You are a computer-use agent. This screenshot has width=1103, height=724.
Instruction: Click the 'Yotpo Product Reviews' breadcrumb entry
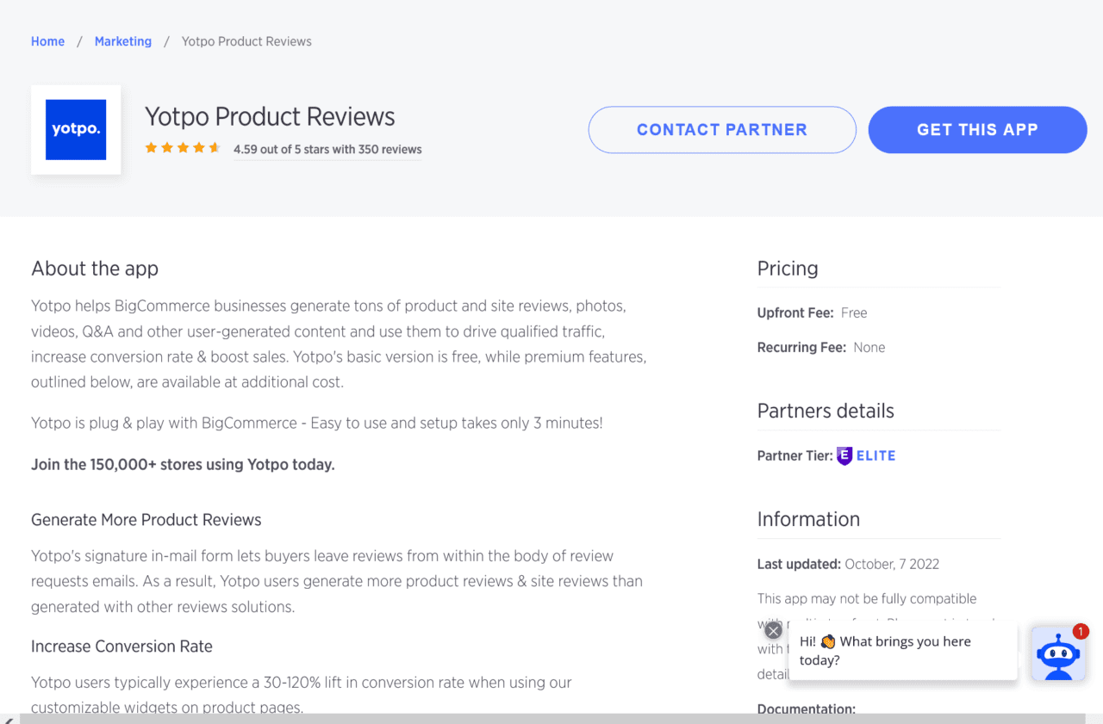point(246,40)
